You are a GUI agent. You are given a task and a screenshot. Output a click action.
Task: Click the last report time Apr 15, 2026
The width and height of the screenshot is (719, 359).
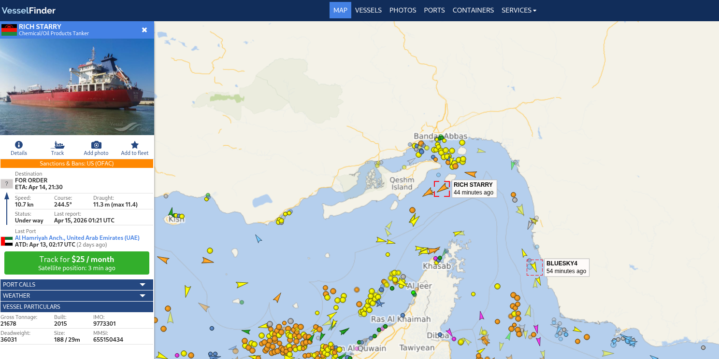point(84,221)
